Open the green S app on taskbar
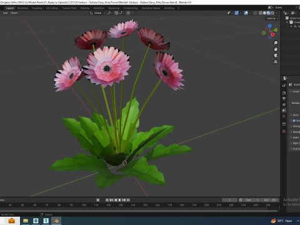The height and width of the screenshot is (225, 300). click(46, 221)
